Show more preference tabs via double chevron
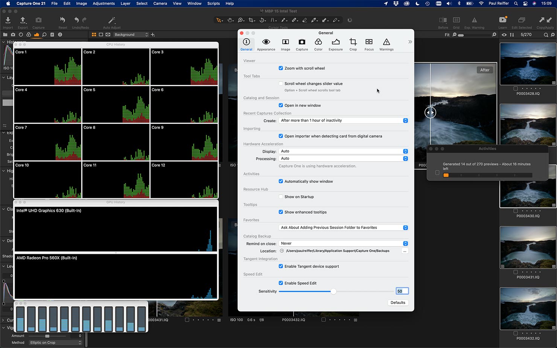557x348 pixels. 410,42
